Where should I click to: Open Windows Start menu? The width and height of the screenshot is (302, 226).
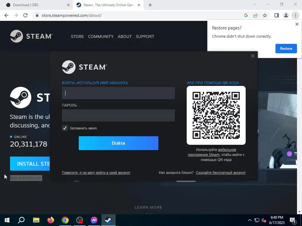coord(7,220)
